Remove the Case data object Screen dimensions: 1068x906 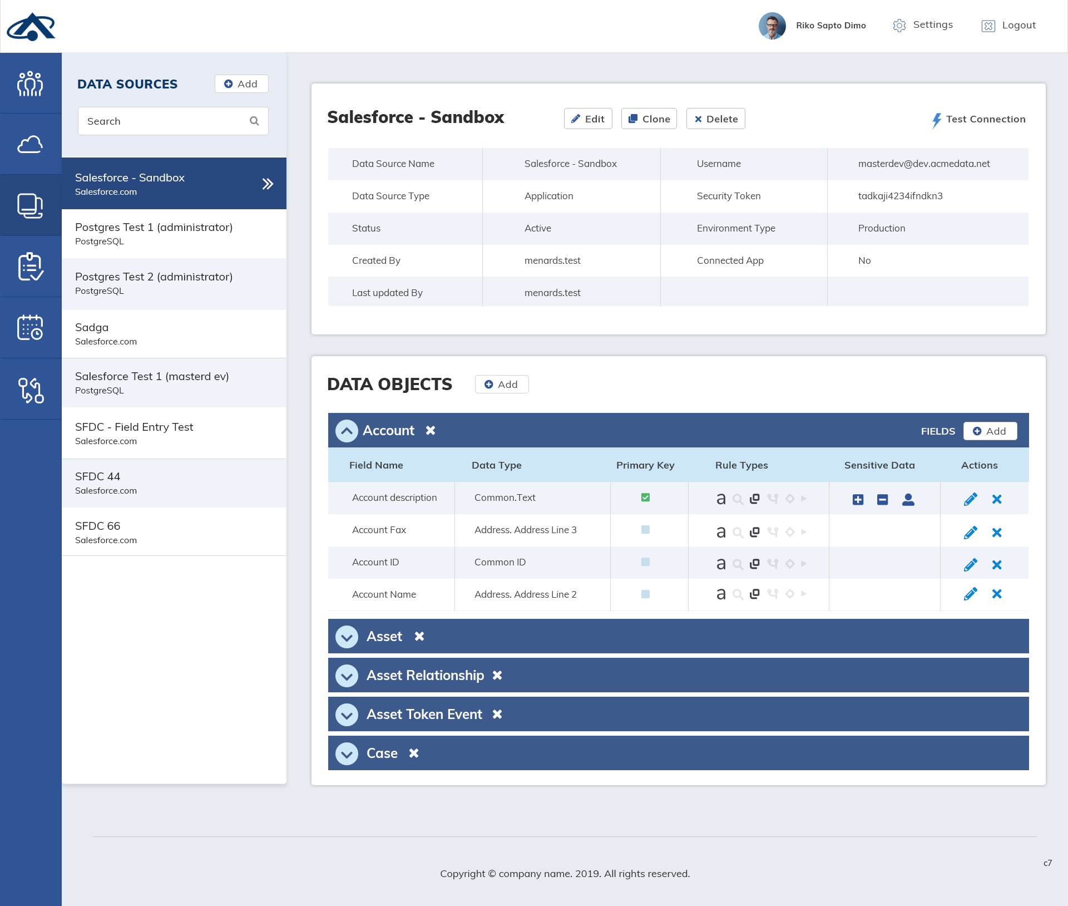click(x=414, y=753)
